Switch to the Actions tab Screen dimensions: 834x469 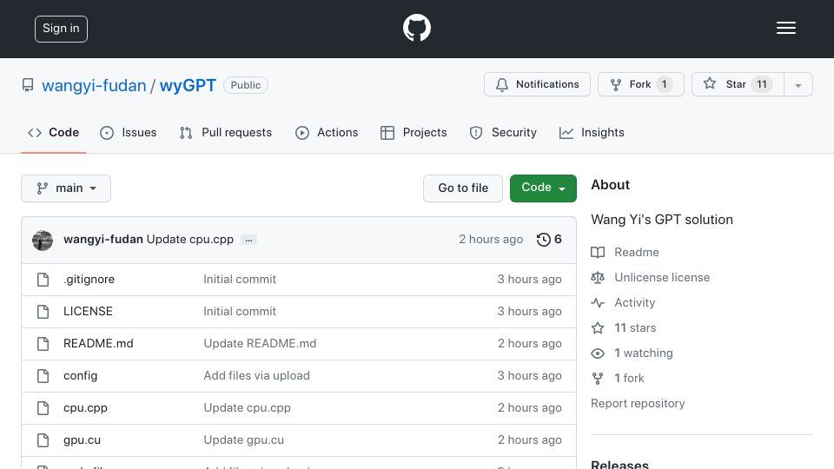pyautogui.click(x=327, y=132)
